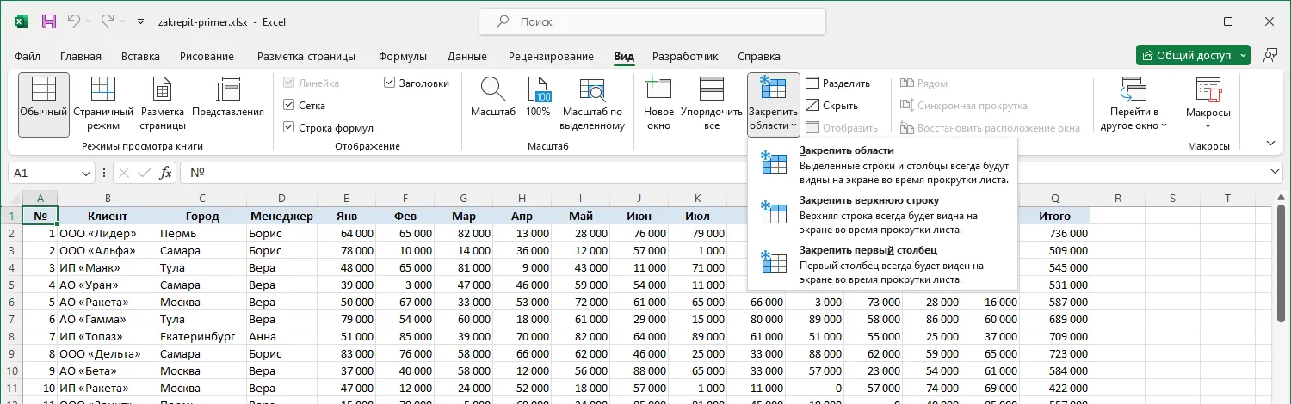Screen dimensions: 1291x404
Task: Switch to the Формулы tab
Action: (x=403, y=57)
